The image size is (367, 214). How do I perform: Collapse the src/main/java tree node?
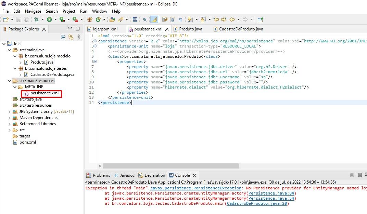coord(9,50)
